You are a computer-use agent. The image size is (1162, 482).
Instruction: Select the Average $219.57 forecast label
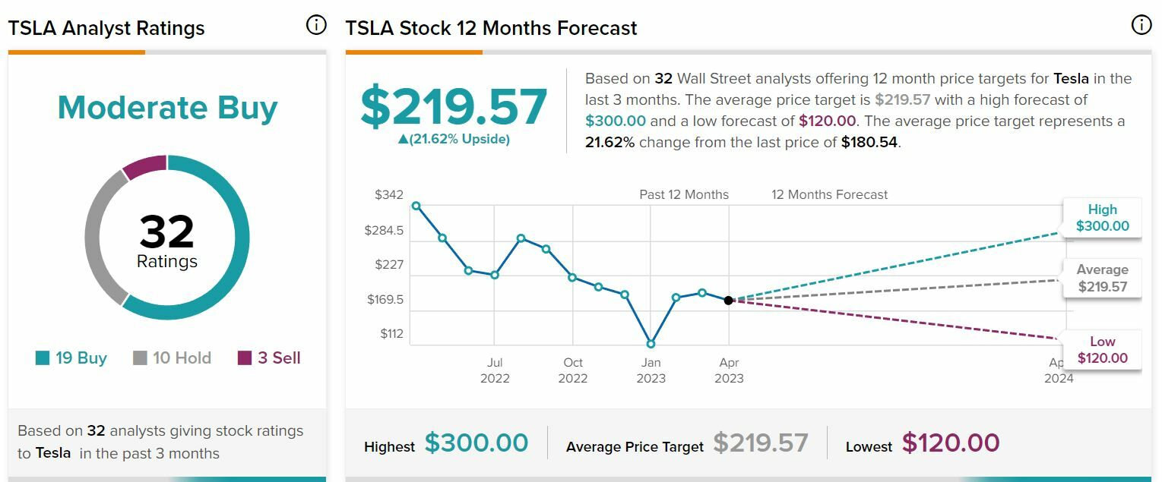(1102, 279)
